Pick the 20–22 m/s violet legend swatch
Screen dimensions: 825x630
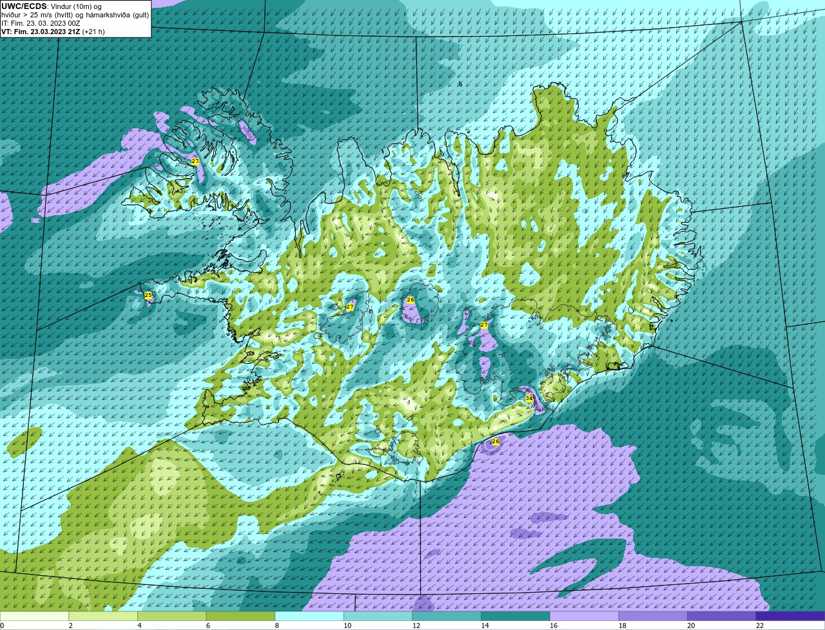(721, 616)
